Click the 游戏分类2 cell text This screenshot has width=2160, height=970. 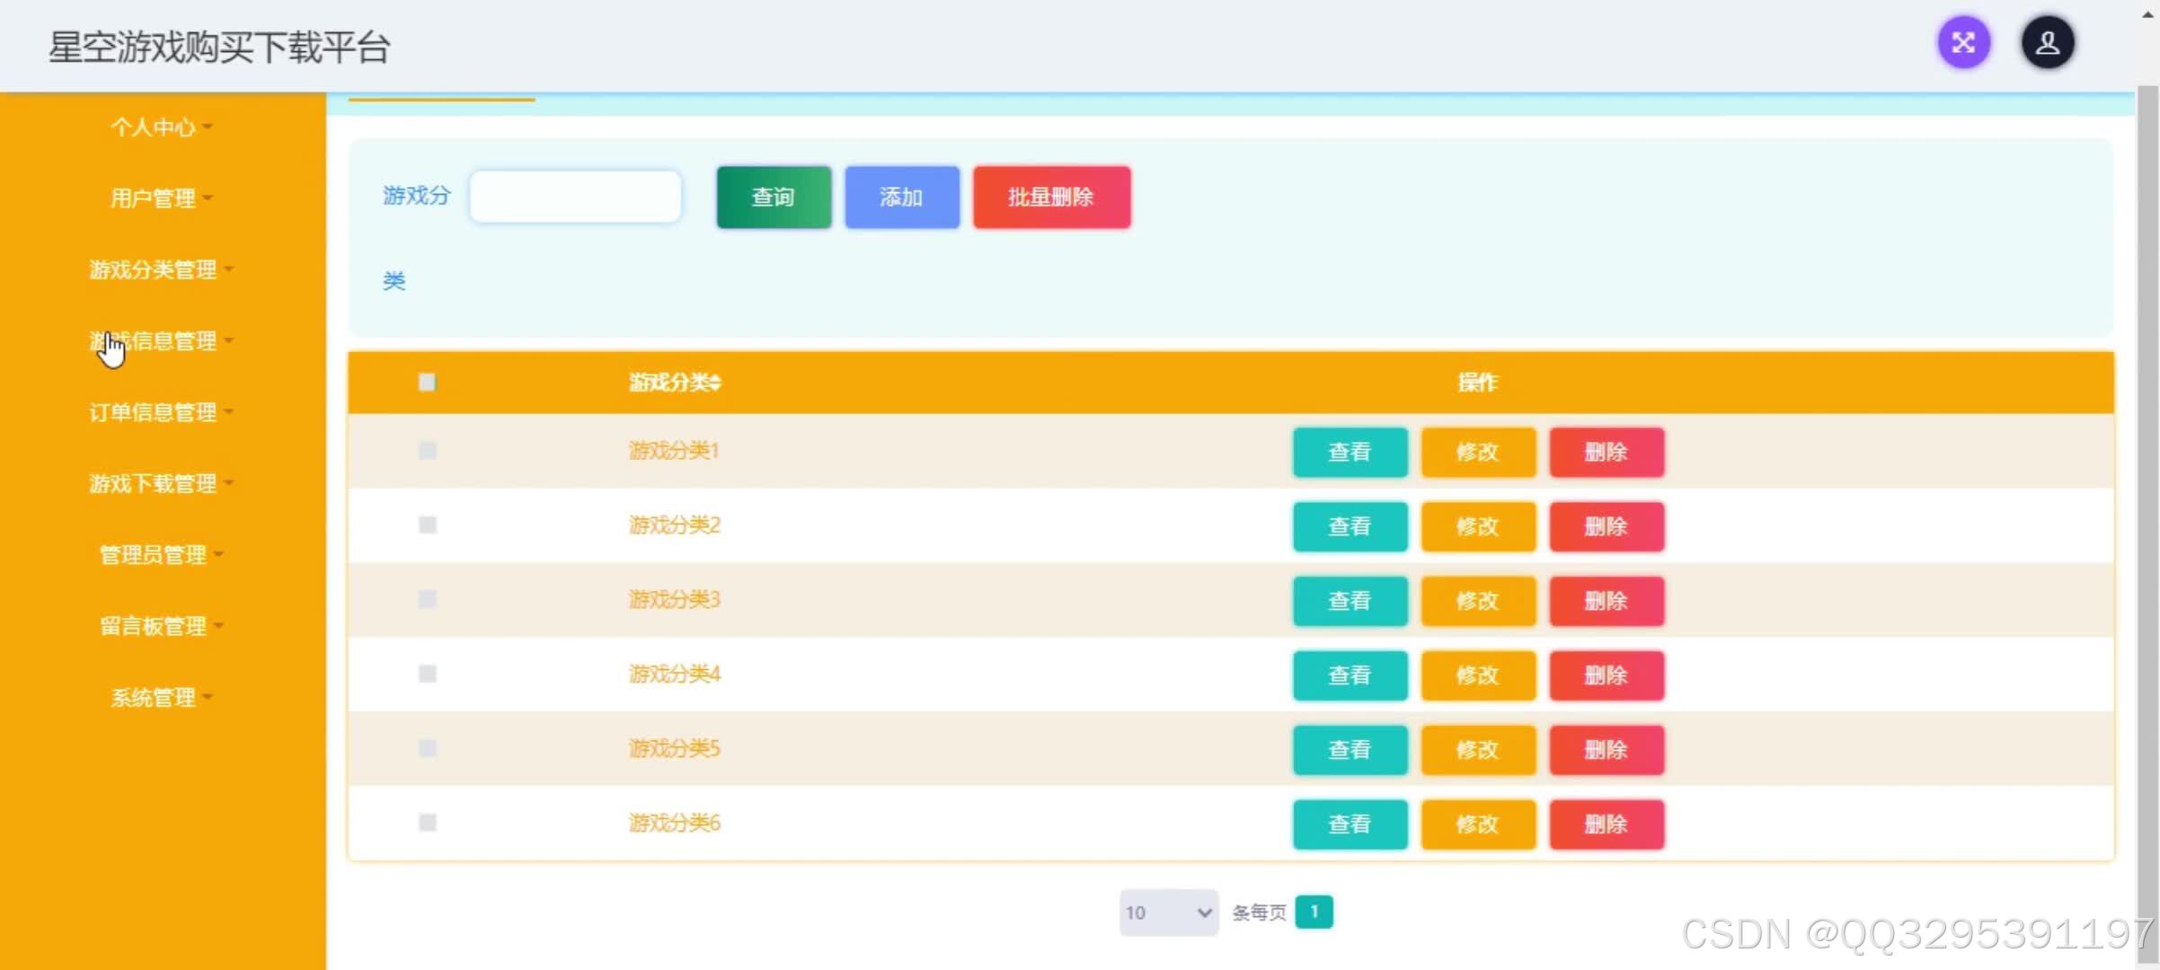pos(674,525)
